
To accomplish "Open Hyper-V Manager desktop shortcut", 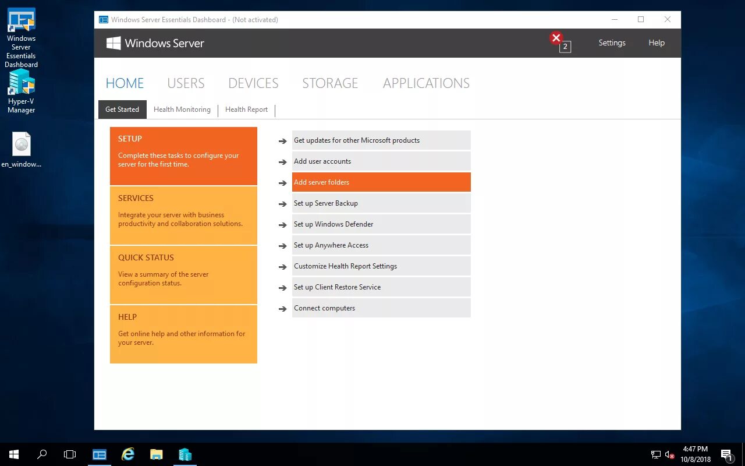I will pyautogui.click(x=22, y=91).
